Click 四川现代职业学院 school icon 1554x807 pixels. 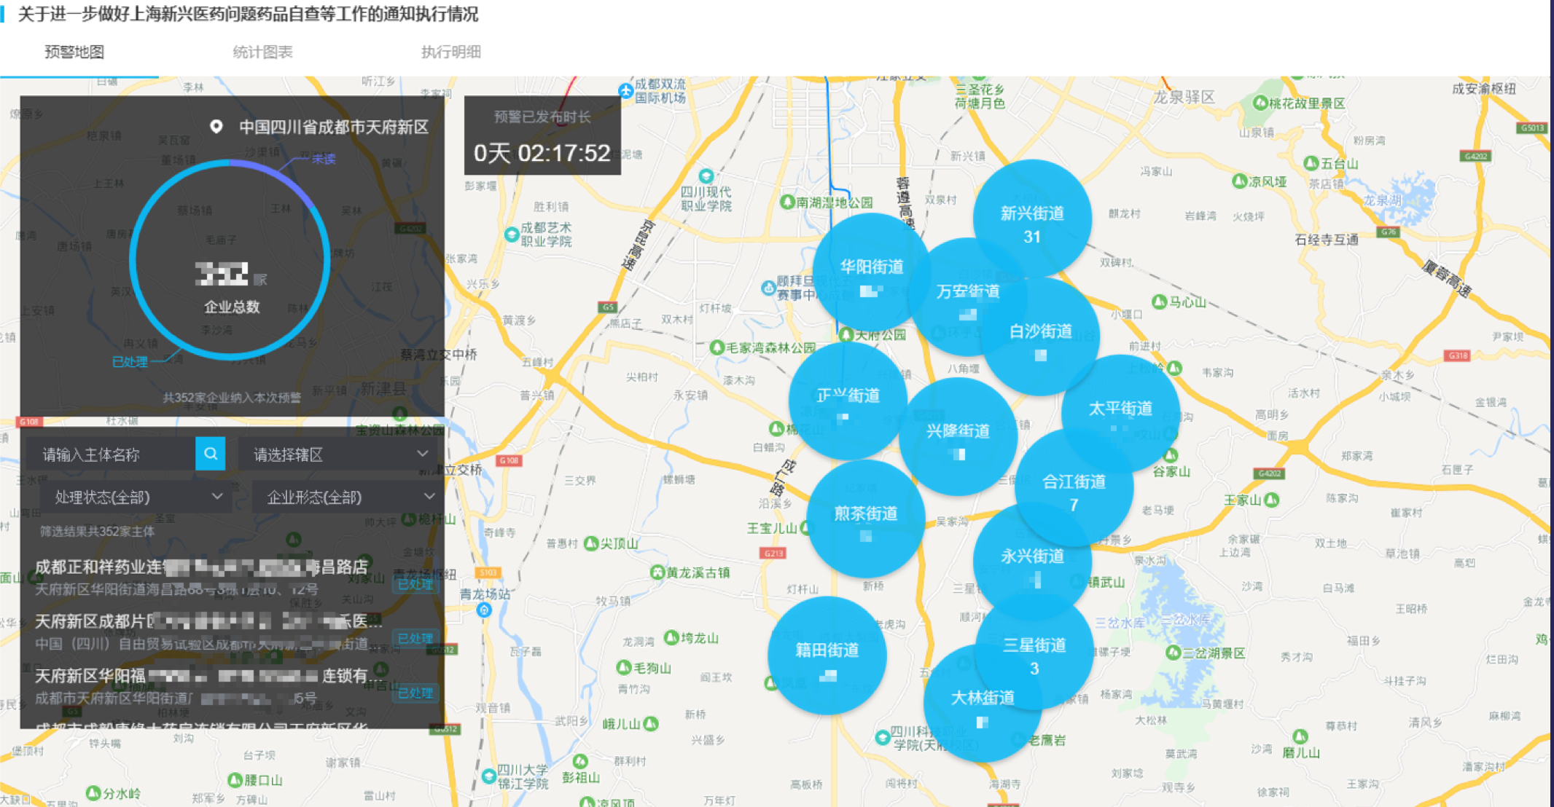[x=706, y=176]
